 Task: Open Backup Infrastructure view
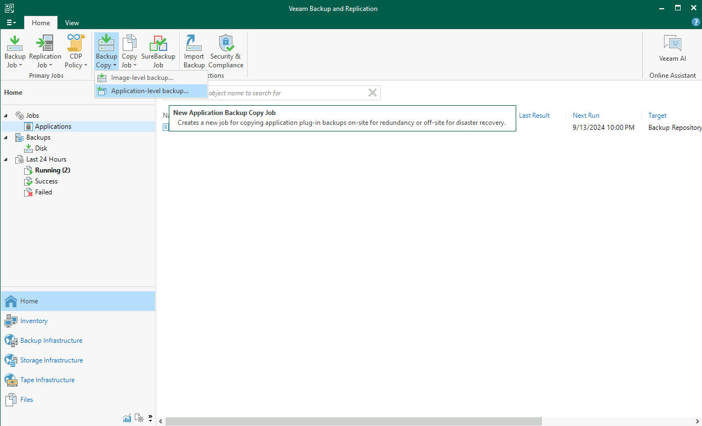pyautogui.click(x=51, y=341)
